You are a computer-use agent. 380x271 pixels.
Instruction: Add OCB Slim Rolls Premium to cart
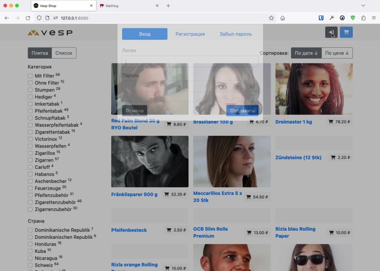257,232
